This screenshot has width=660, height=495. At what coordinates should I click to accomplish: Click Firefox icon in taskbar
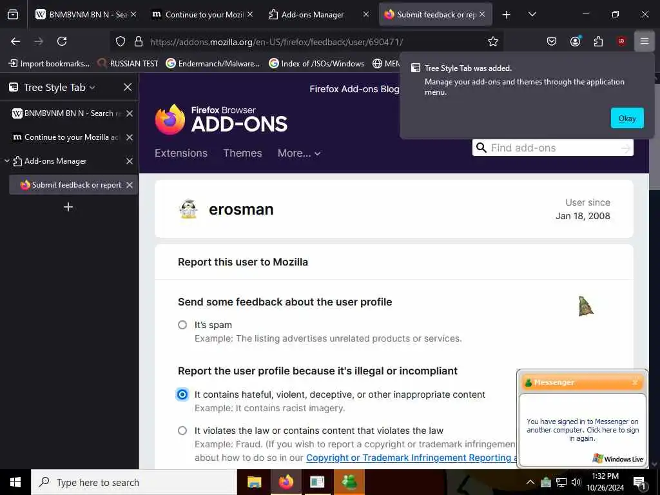click(286, 482)
